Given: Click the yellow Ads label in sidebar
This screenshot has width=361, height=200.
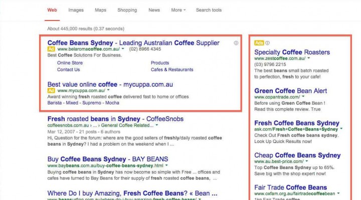Looking at the screenshot, I should (259, 43).
